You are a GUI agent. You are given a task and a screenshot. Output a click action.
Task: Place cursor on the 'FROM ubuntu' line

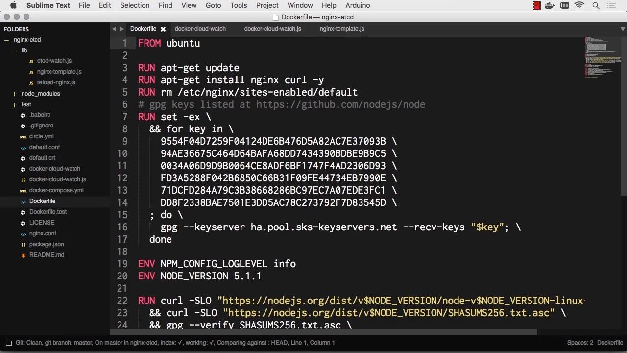point(169,43)
